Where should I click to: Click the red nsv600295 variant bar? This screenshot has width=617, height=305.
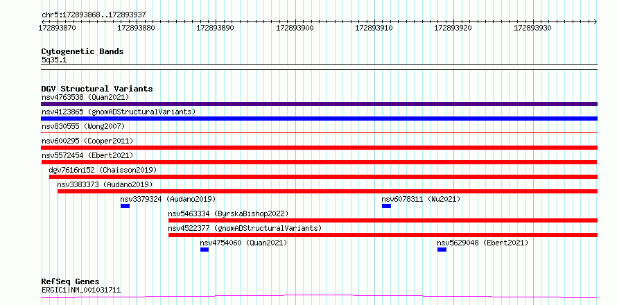click(319, 148)
